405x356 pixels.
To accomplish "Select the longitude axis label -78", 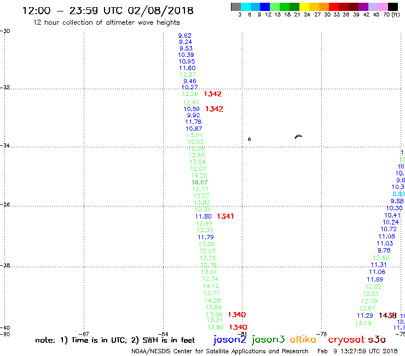I will (x=322, y=334).
